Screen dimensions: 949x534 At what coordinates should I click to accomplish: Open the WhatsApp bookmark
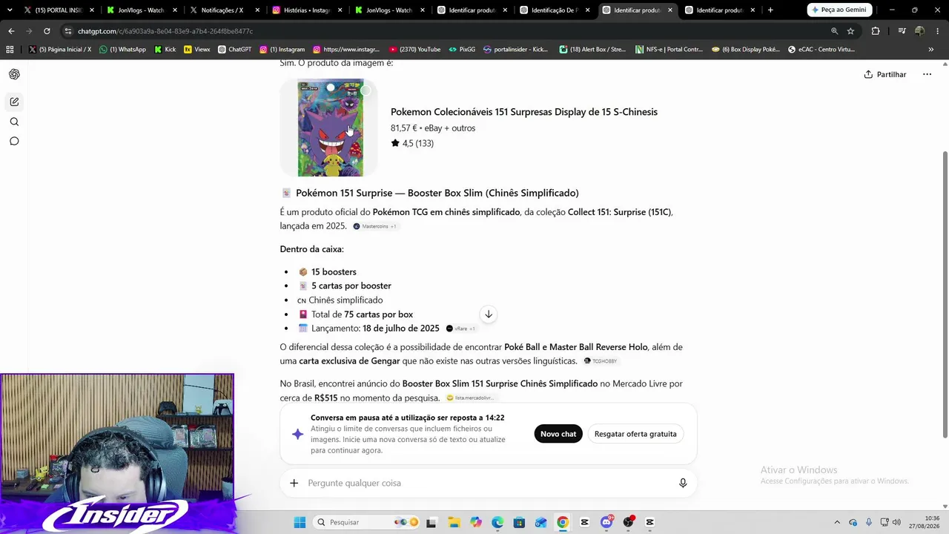tap(123, 49)
